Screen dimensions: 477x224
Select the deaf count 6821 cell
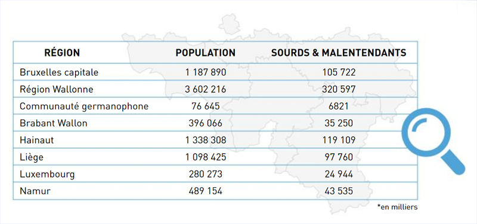[339, 107]
